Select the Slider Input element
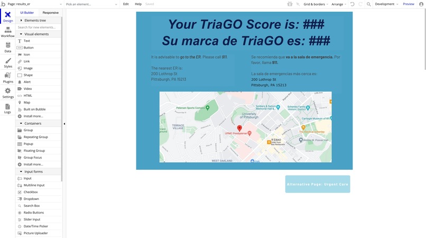The image size is (426, 238). click(x=39, y=219)
